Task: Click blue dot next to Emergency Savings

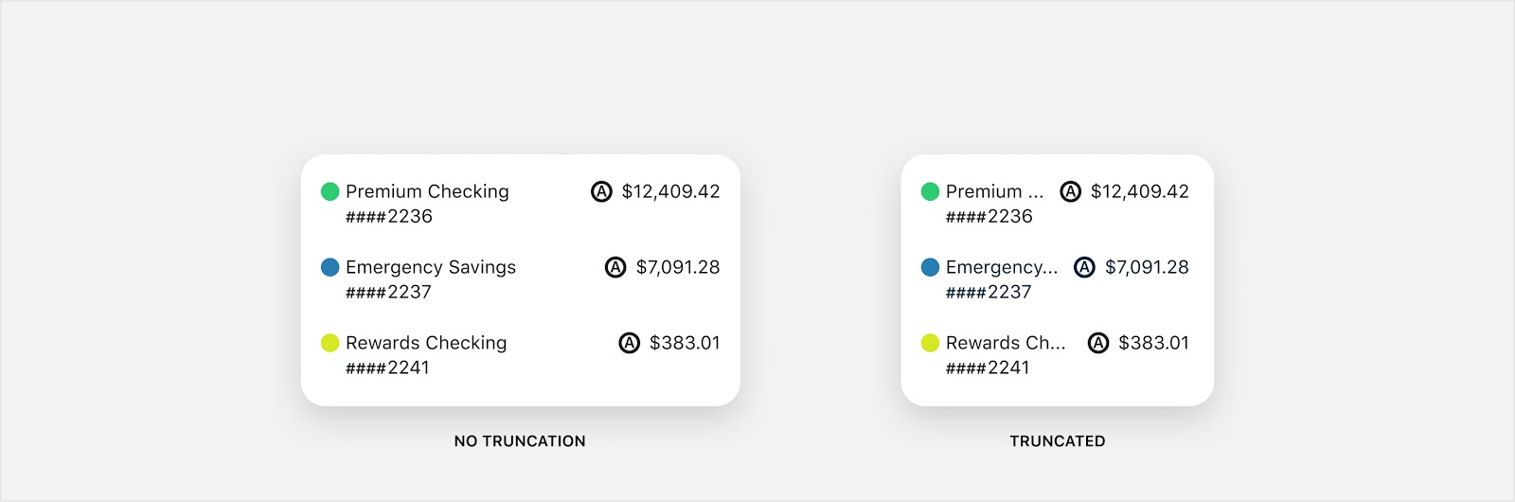Action: pyautogui.click(x=330, y=267)
